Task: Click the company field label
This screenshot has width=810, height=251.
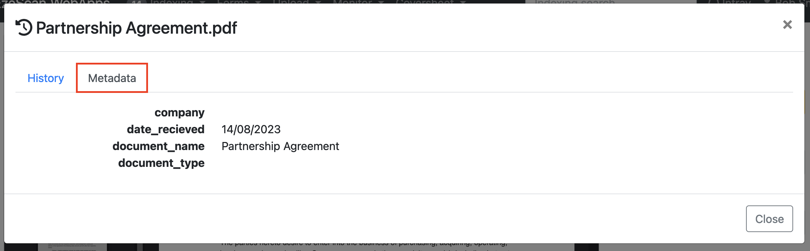Action: tap(179, 113)
